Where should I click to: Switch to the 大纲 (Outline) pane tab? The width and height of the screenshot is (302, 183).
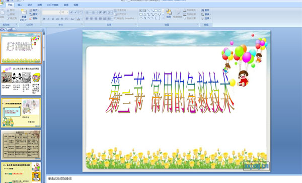point(10,30)
